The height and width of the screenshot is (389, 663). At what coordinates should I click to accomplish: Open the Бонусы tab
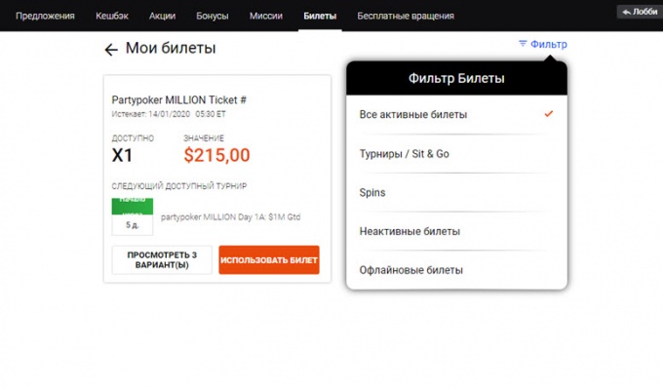(x=213, y=16)
